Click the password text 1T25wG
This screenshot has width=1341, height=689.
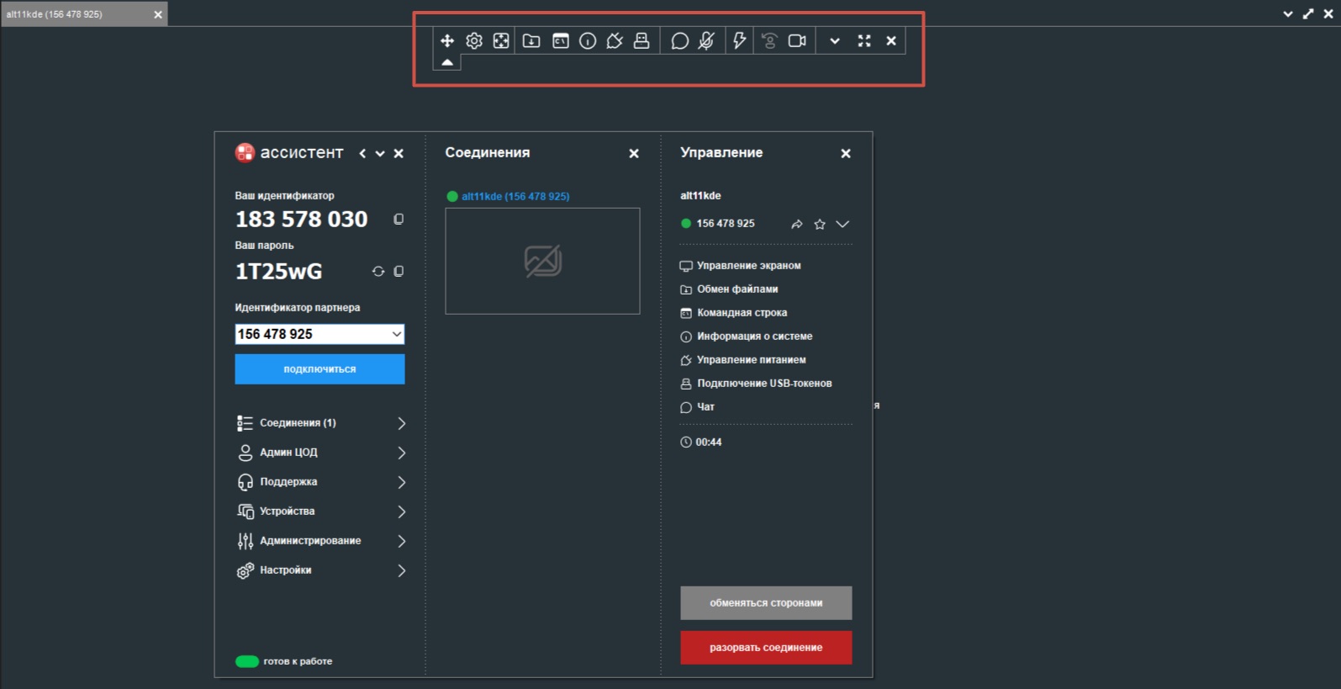point(279,271)
